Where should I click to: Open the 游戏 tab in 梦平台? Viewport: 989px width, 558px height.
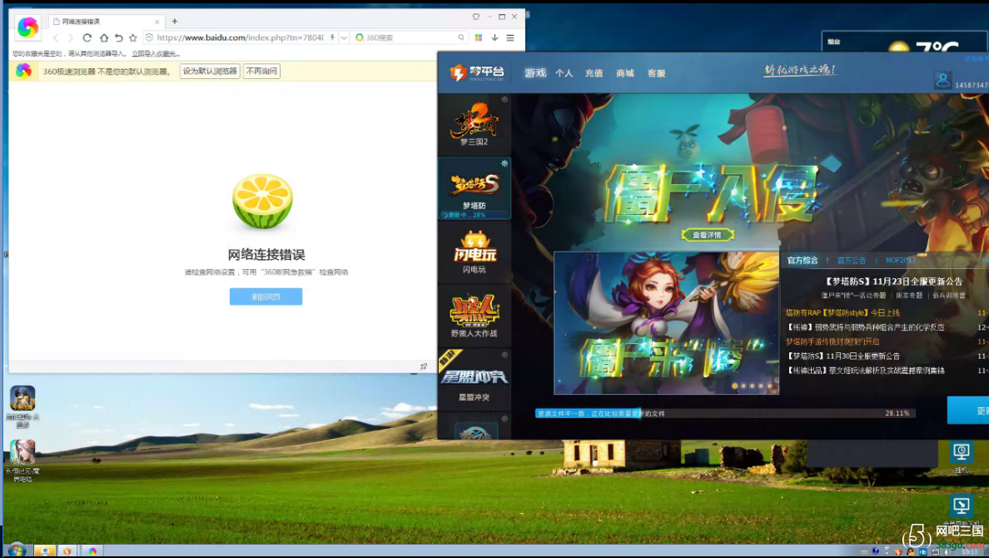tap(534, 73)
